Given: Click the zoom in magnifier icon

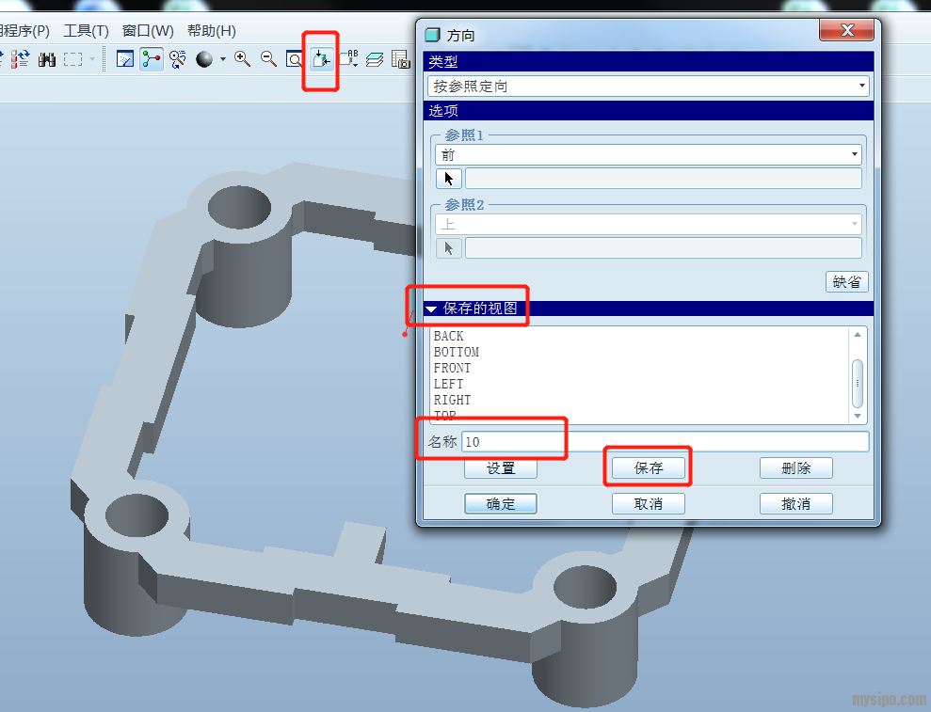Looking at the screenshot, I should [242, 59].
